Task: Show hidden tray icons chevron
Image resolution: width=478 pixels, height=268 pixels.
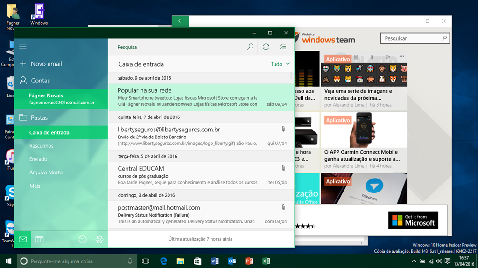Action: [x=414, y=261]
